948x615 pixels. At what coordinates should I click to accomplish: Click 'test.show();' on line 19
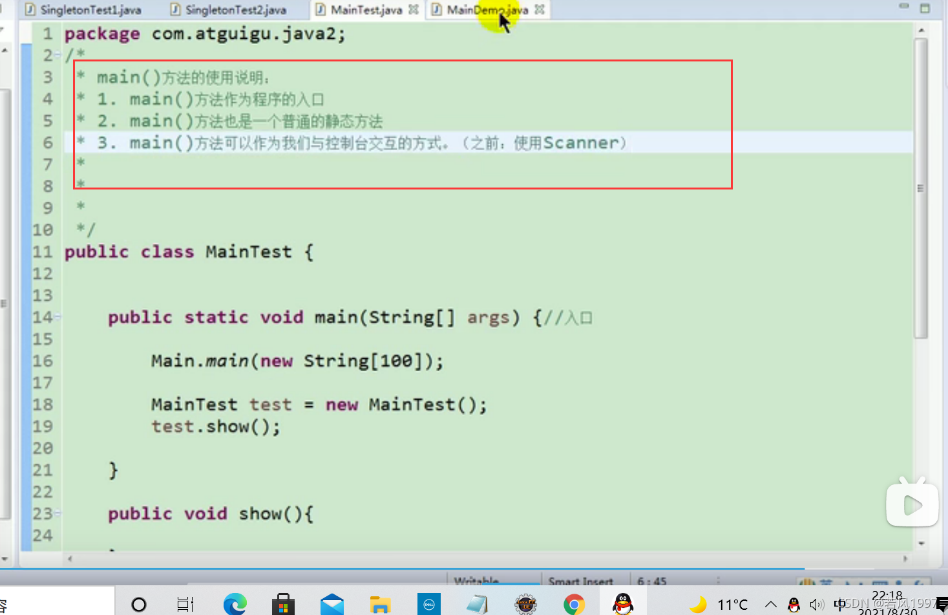(216, 426)
